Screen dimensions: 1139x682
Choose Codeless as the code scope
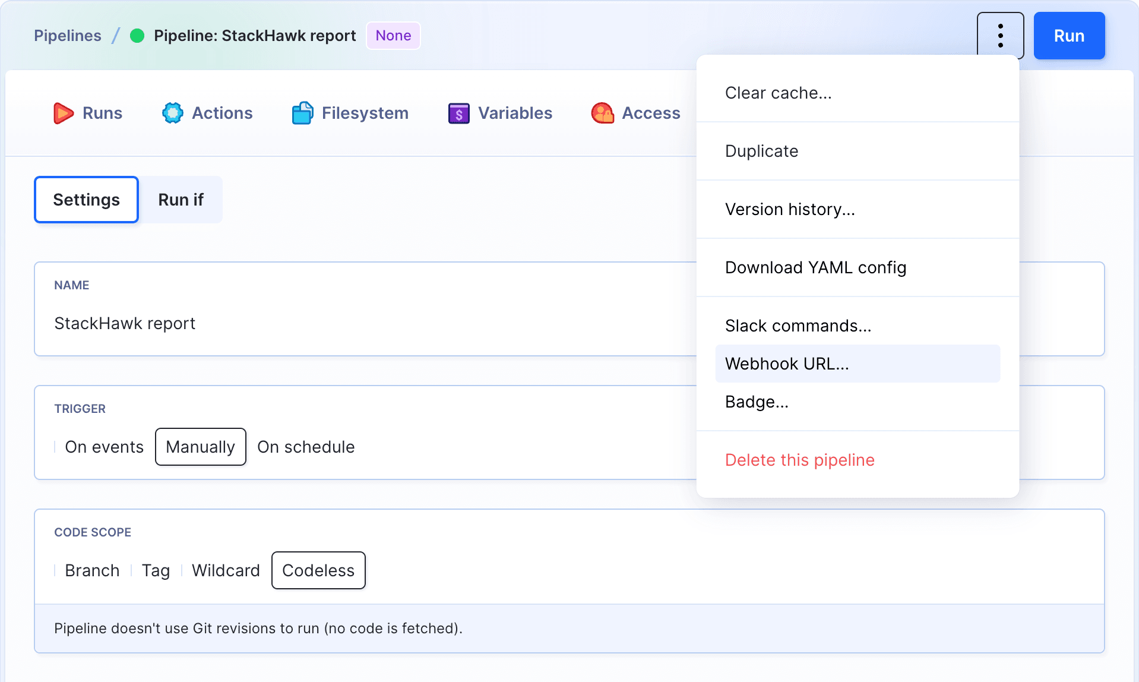(x=318, y=570)
